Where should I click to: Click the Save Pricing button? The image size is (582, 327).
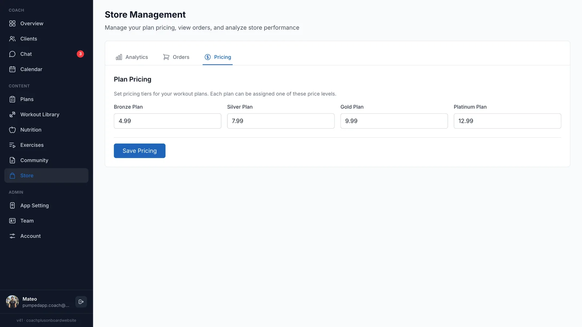click(140, 151)
